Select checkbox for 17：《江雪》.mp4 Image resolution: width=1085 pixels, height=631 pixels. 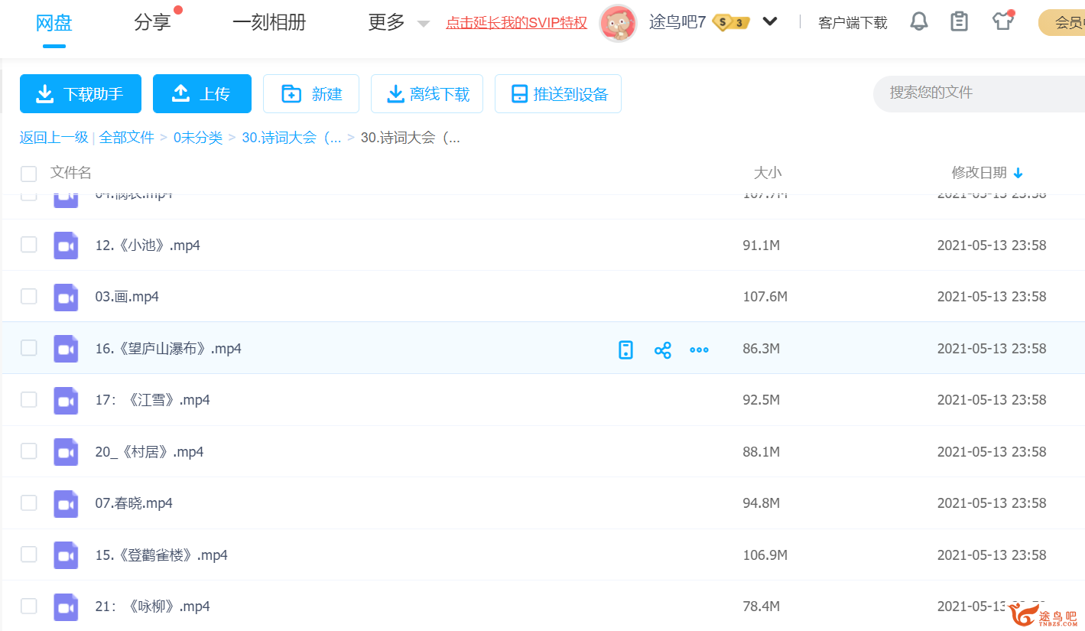[x=28, y=399]
